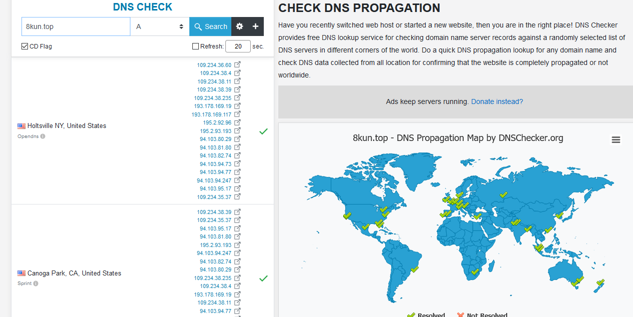Click the DNS CHECK heading
Image resolution: width=633 pixels, height=317 pixels.
tap(142, 7)
